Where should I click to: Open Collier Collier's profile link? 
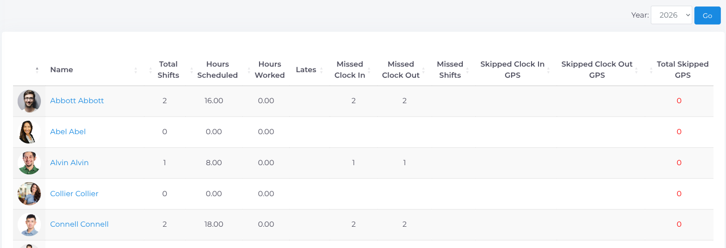[74, 193]
